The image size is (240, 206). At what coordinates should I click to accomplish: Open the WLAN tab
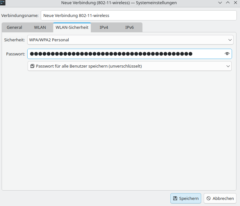tap(40, 28)
